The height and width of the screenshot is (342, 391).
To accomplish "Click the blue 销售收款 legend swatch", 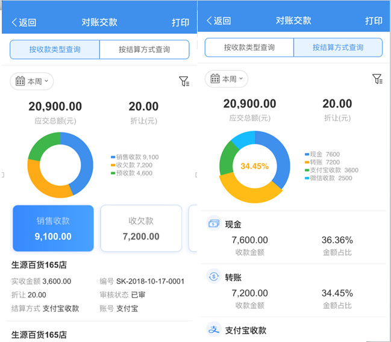I will click(x=113, y=158).
